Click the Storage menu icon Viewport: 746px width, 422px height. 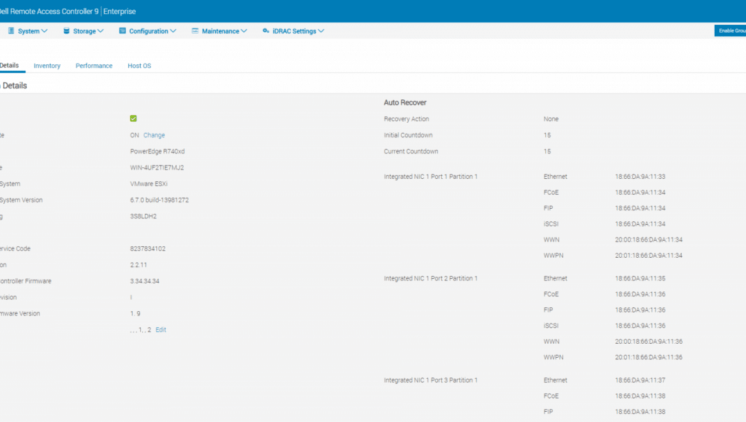click(x=66, y=31)
